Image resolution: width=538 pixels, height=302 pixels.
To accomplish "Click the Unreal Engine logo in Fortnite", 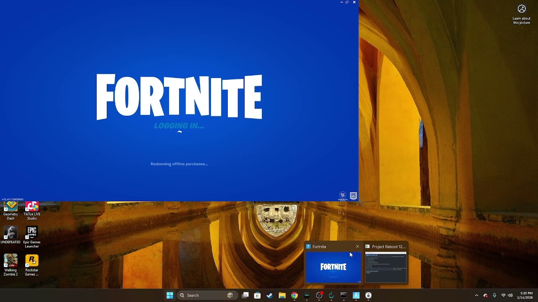I will pyautogui.click(x=343, y=196).
